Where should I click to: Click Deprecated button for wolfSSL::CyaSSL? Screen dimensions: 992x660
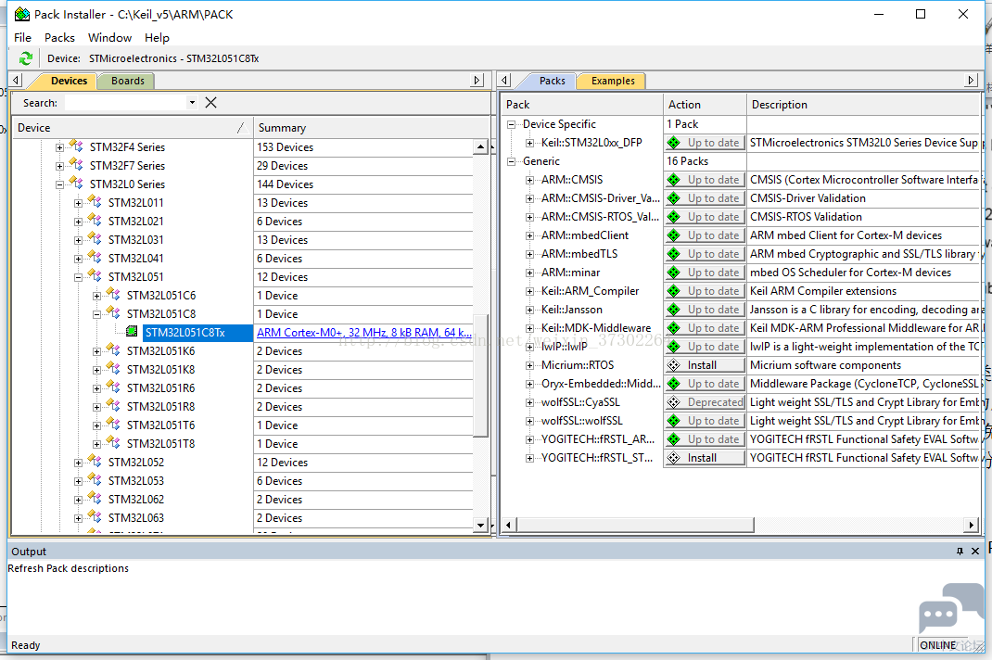[x=705, y=401]
